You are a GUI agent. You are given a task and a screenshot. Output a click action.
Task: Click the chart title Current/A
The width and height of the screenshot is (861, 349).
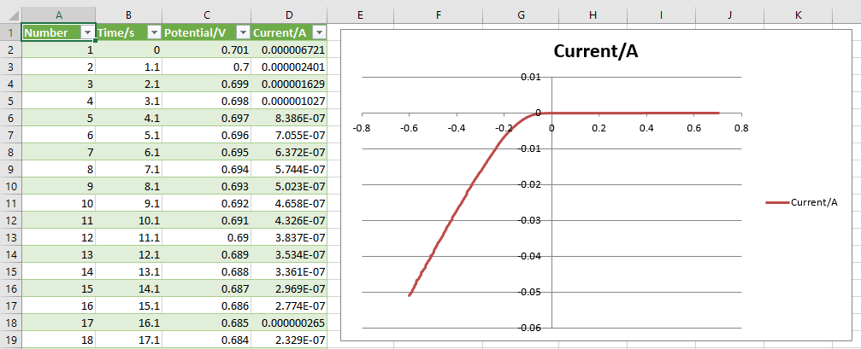coord(595,51)
